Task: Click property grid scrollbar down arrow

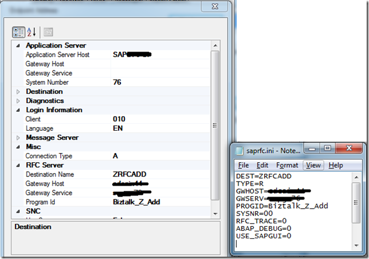Action: click(x=215, y=214)
